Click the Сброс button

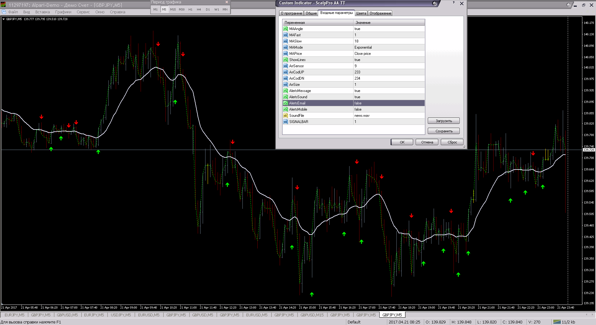(452, 142)
